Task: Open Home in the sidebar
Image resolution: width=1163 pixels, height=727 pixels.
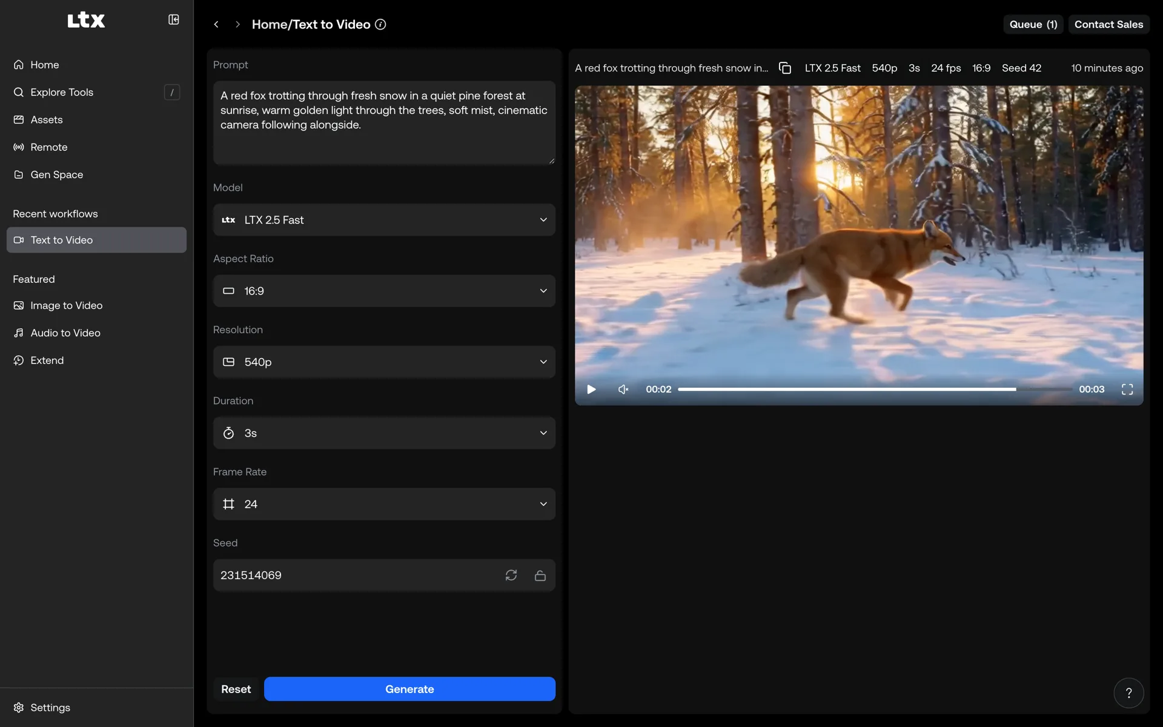Action: 97,65
